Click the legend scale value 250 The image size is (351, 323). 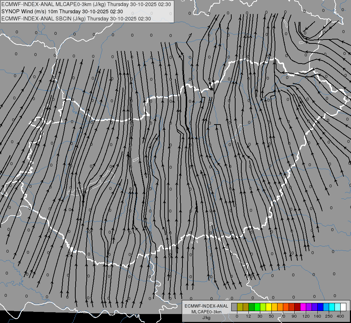pos(329,316)
